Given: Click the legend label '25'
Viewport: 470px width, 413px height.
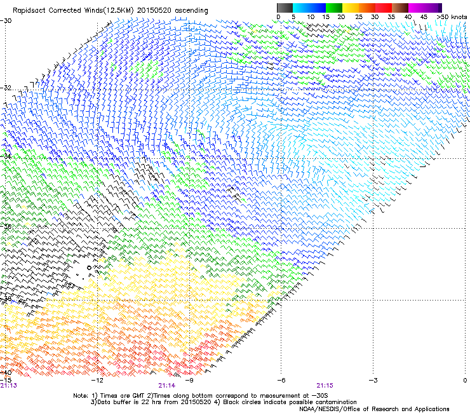Looking at the screenshot, I should (x=359, y=17).
